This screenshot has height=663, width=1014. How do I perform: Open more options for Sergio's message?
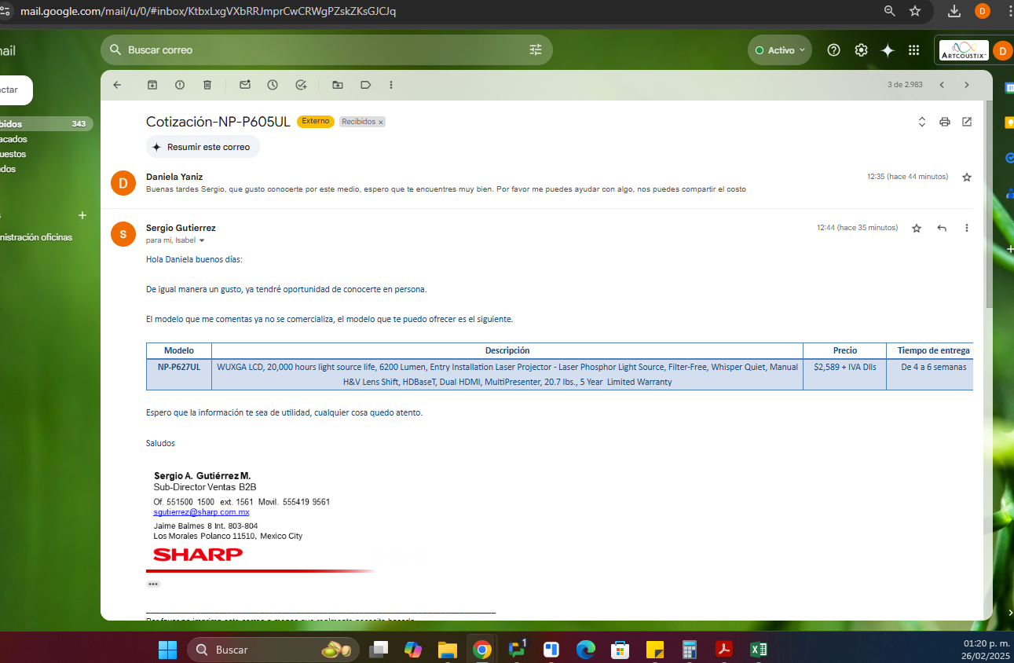pyautogui.click(x=967, y=228)
